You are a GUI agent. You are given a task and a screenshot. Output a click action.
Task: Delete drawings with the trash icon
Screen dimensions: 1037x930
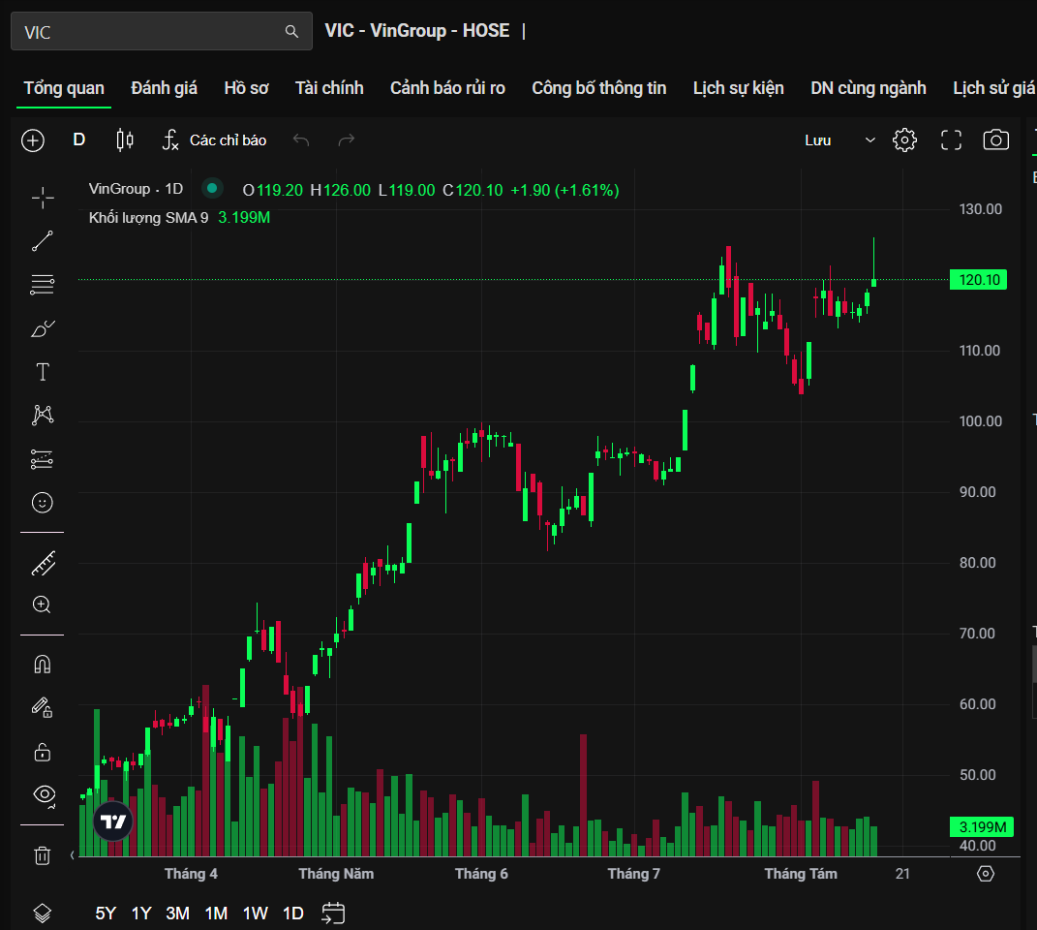pyautogui.click(x=43, y=855)
